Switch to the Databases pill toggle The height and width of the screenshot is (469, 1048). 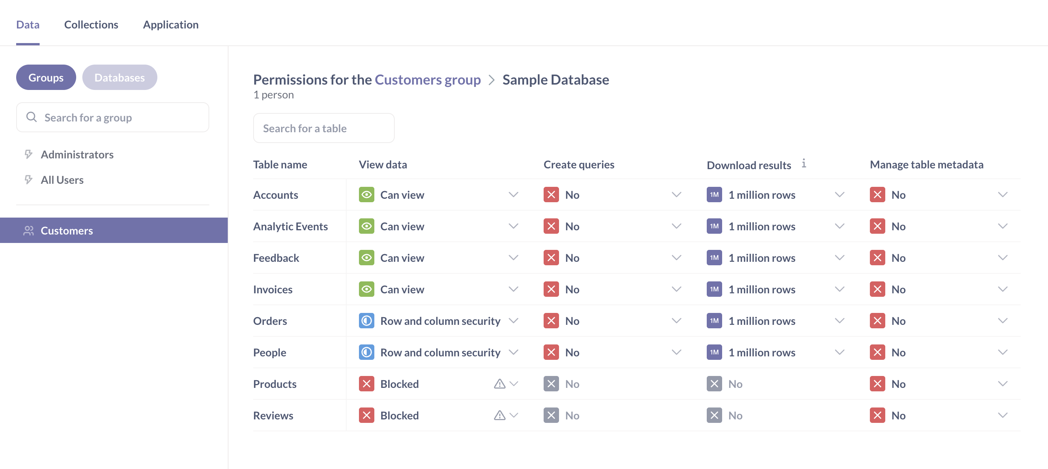(119, 77)
